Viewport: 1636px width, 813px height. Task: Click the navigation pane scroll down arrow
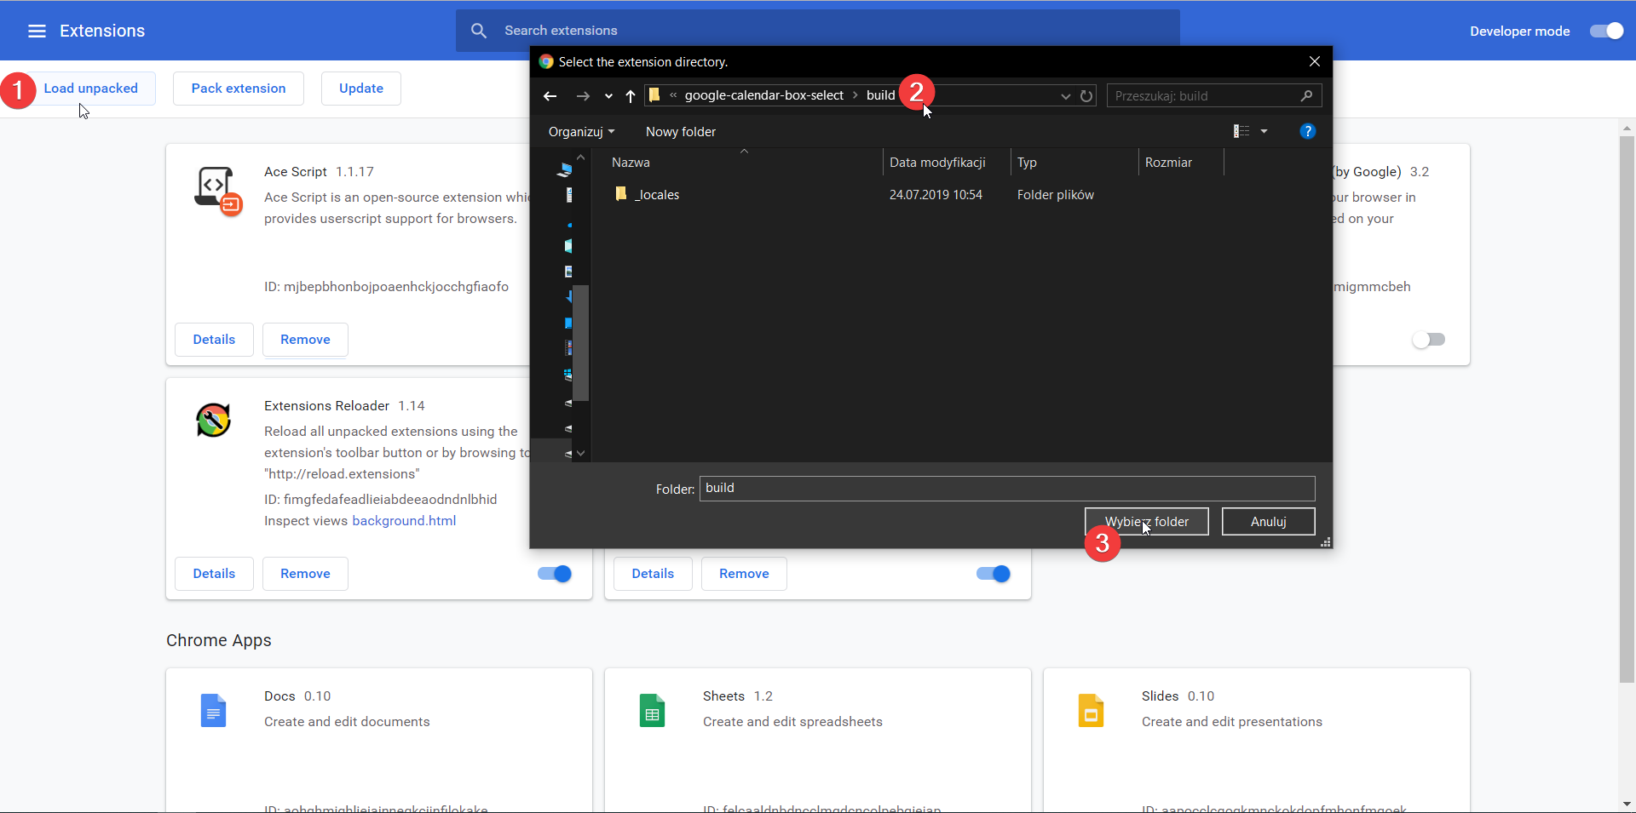581,454
